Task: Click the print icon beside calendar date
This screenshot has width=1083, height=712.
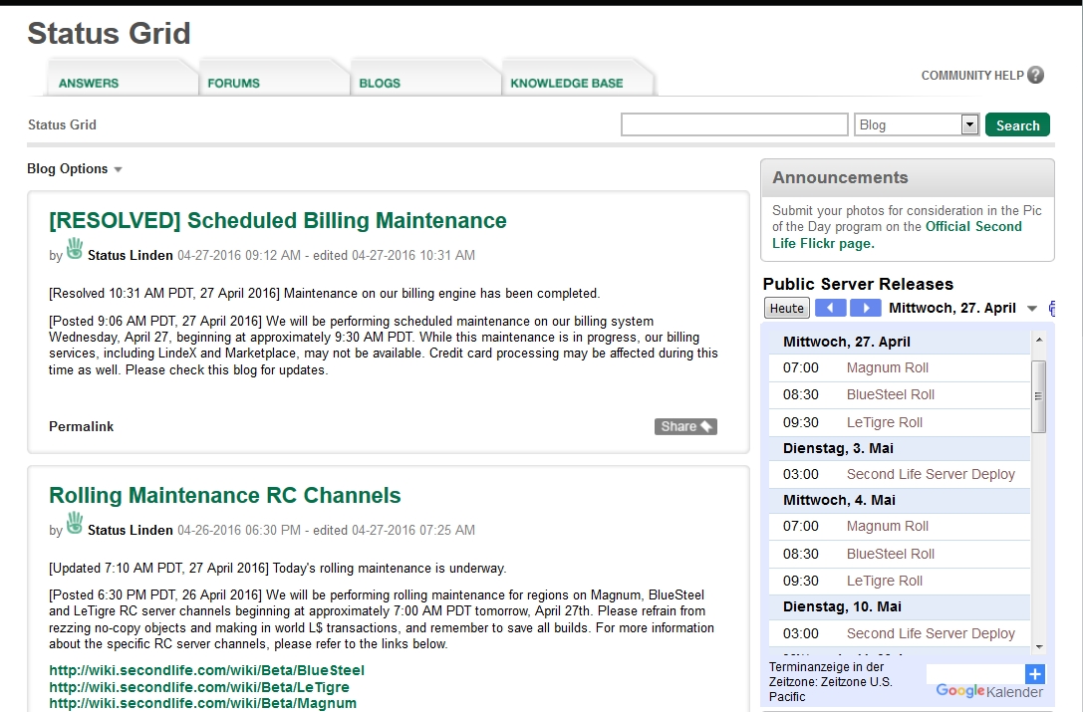Action: pyautogui.click(x=1052, y=308)
